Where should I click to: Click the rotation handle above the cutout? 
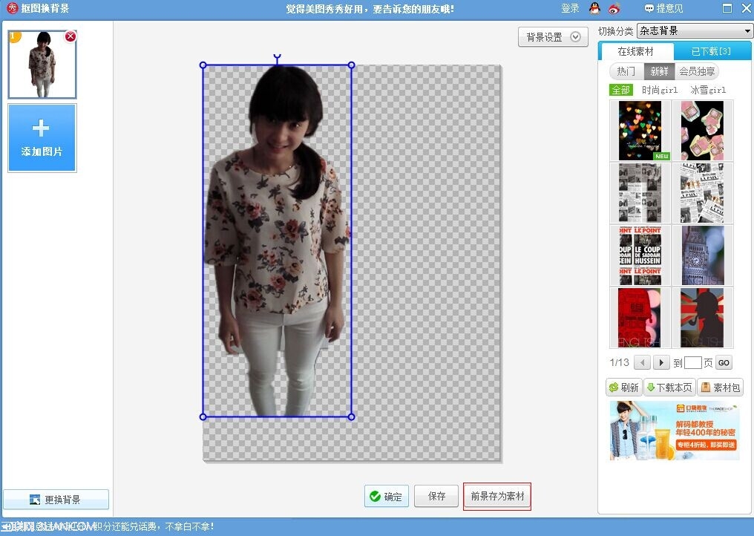[277, 57]
